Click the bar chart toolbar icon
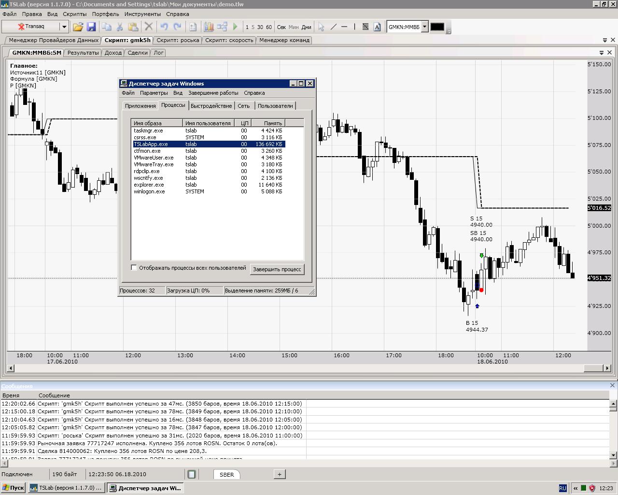The height and width of the screenshot is (495, 618). [x=209, y=27]
